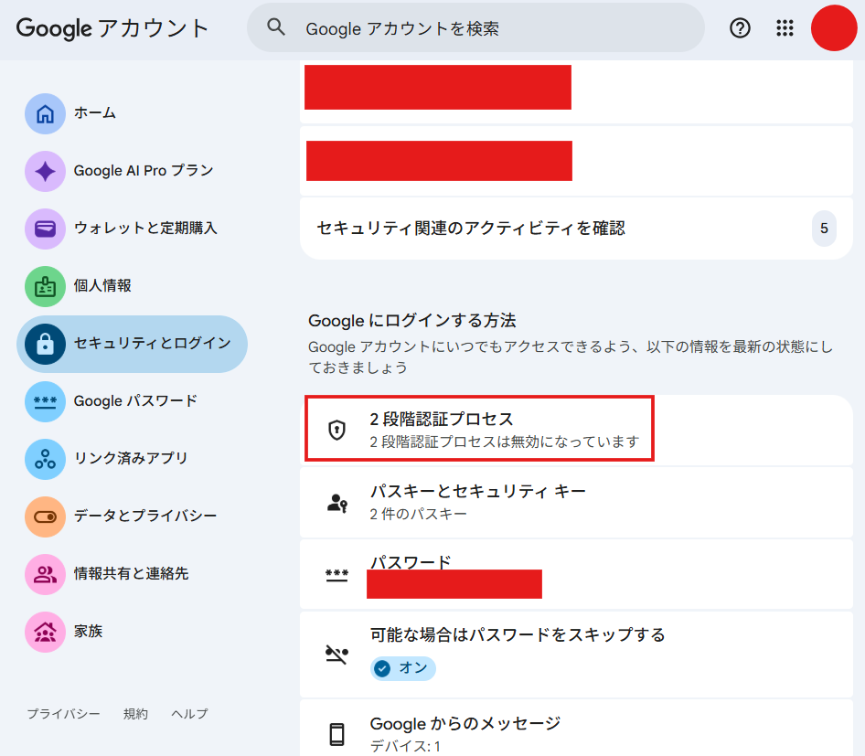The image size is (865, 756).
Task: Click the 2 段階認証 shield icon
Action: [336, 431]
